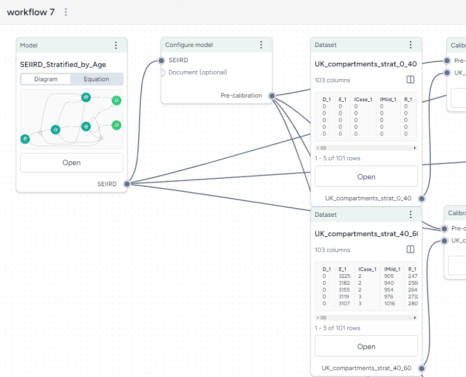Image resolution: width=466 pixels, height=377 pixels.
Task: Click the column view icon on the 40_60 dataset
Action: [411, 249]
